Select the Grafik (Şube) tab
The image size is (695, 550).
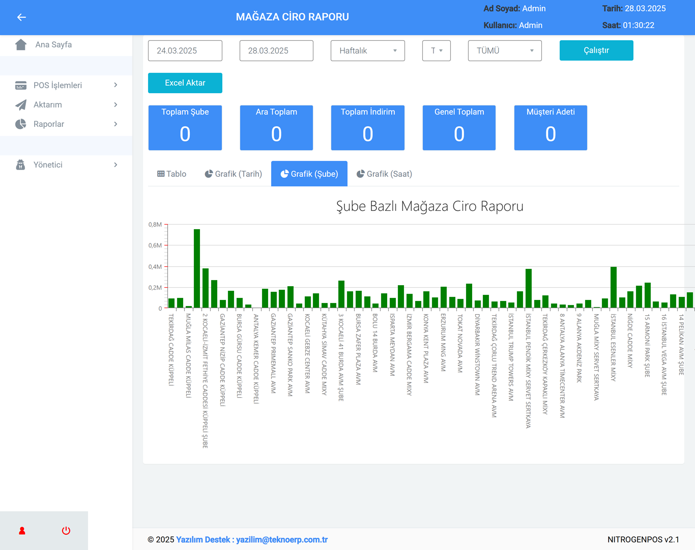(309, 174)
